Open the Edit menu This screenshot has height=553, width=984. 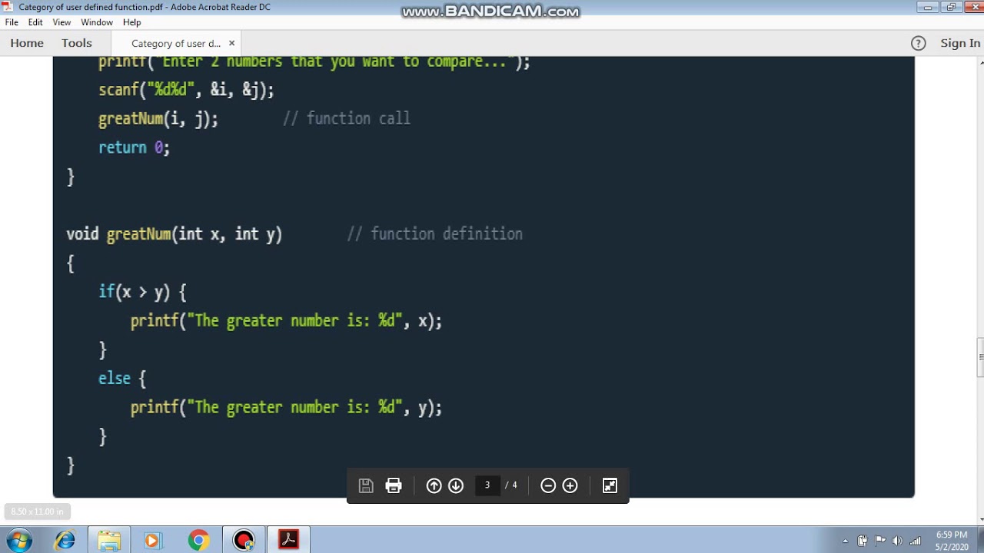pos(35,22)
